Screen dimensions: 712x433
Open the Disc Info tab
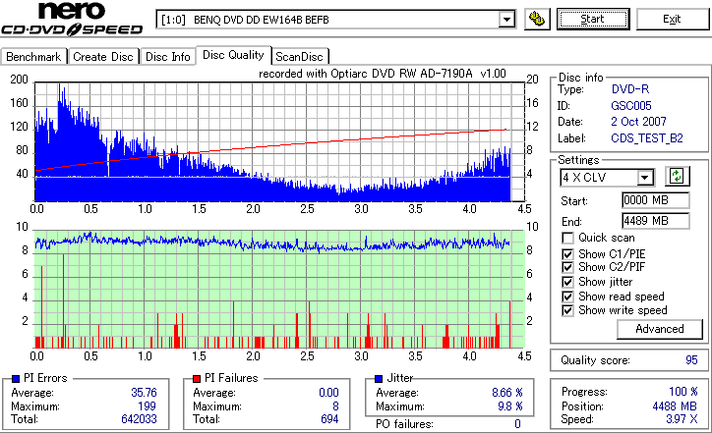point(167,57)
